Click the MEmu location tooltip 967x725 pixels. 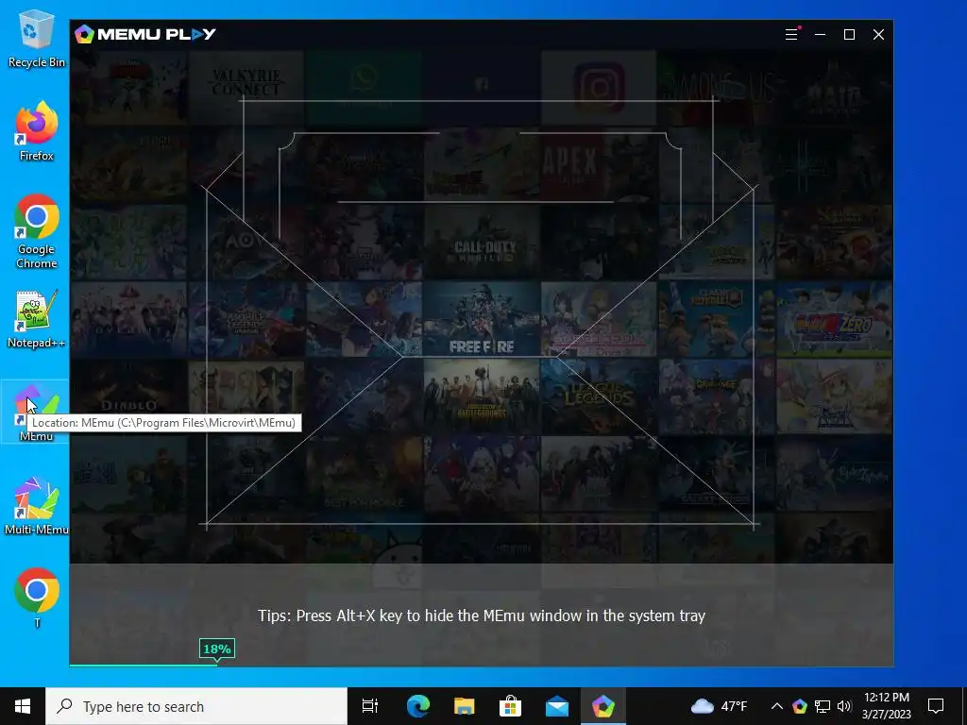click(164, 423)
